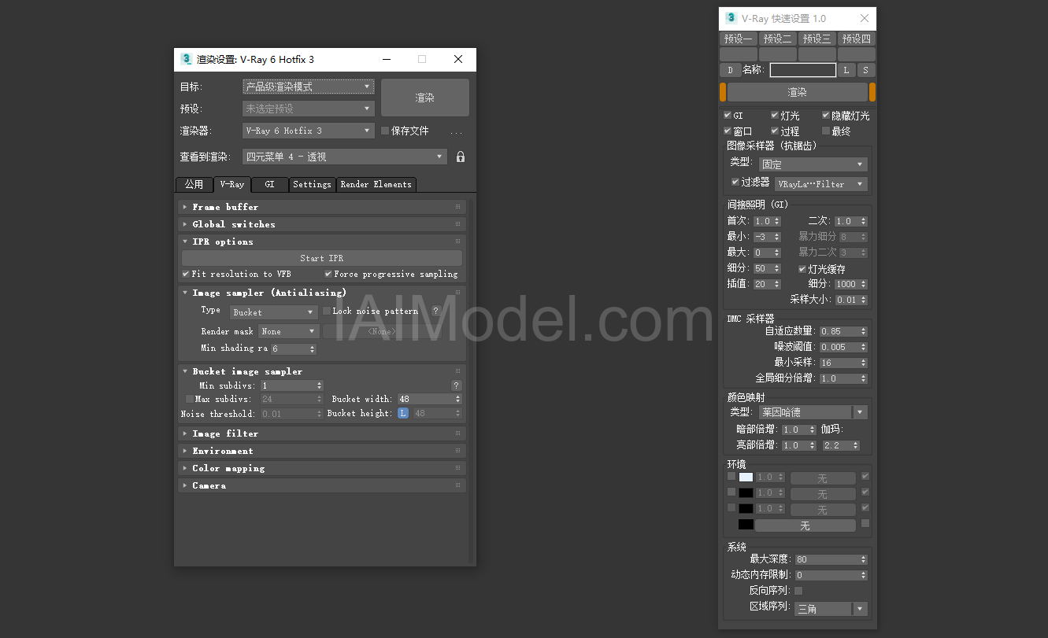
Task: Click the 3ds Max icon in V-Ray quick settings title bar
Action: tap(731, 18)
